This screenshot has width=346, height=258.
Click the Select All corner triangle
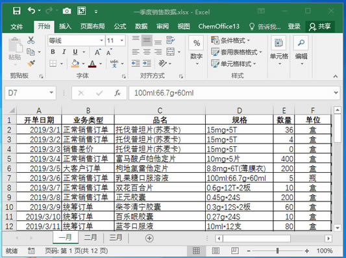12,110
